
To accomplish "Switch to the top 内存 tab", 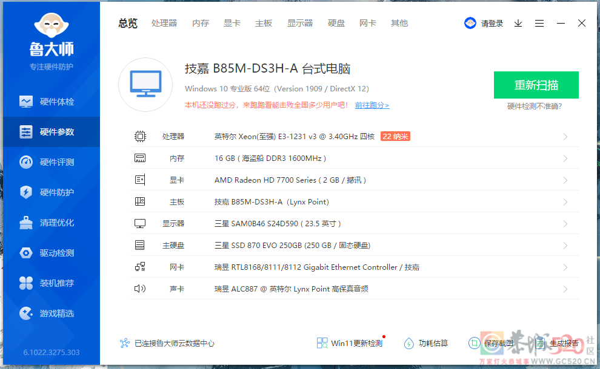I will coord(201,24).
